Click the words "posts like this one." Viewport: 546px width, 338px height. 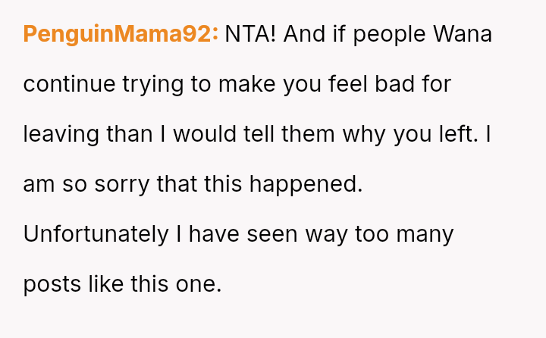122,284
